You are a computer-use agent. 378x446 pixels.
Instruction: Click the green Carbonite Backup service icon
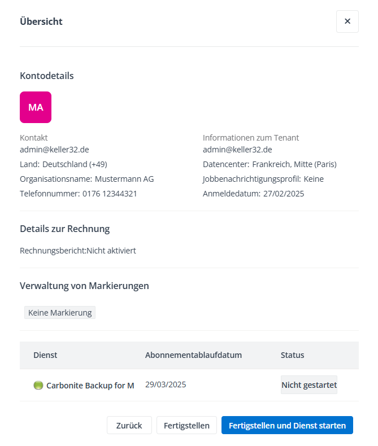pos(38,386)
